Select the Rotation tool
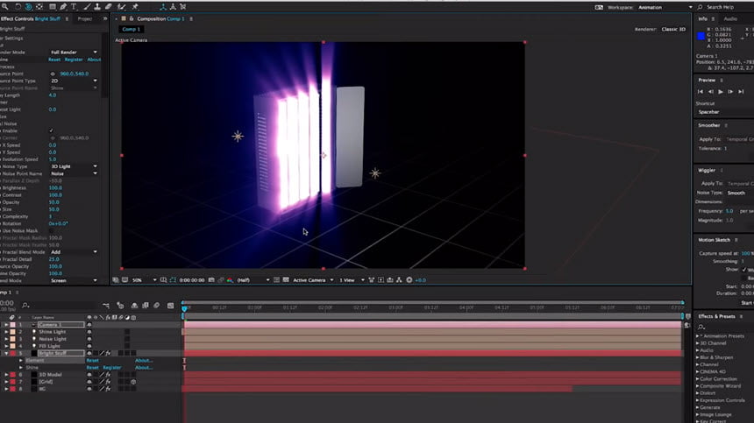 tap(18, 7)
